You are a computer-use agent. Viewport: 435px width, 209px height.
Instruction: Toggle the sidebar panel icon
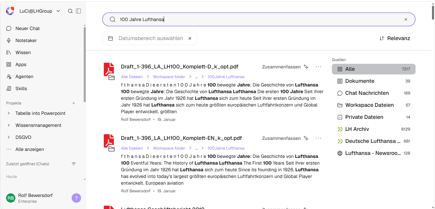click(78, 11)
